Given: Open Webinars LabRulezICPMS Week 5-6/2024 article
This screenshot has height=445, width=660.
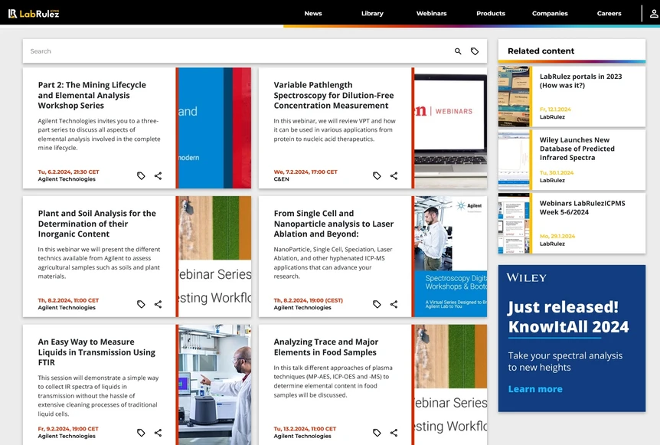Looking at the screenshot, I should point(582,208).
